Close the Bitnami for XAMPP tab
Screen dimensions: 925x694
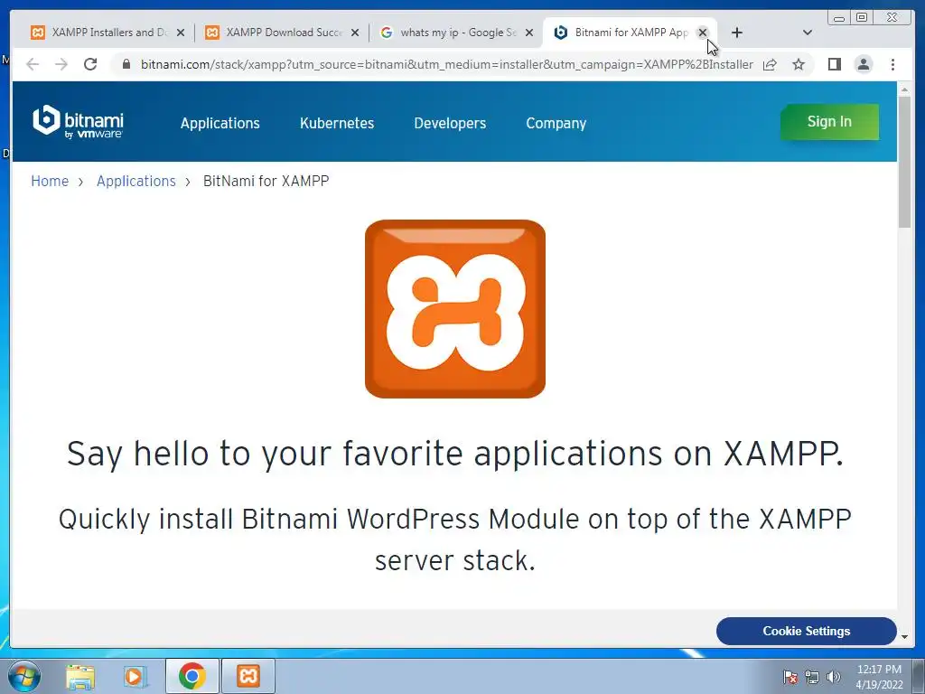pyautogui.click(x=703, y=33)
